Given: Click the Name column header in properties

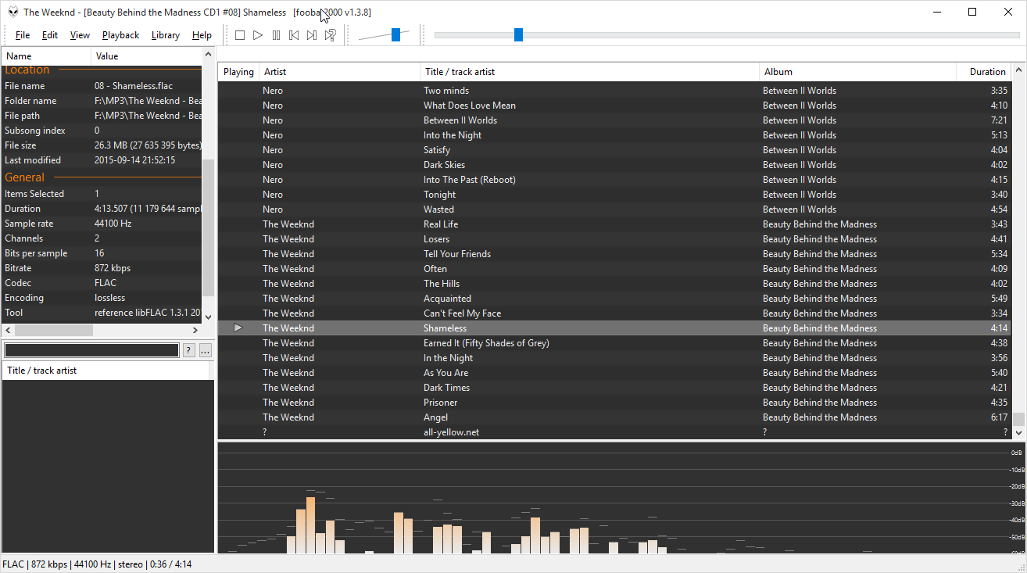Looking at the screenshot, I should [46, 56].
